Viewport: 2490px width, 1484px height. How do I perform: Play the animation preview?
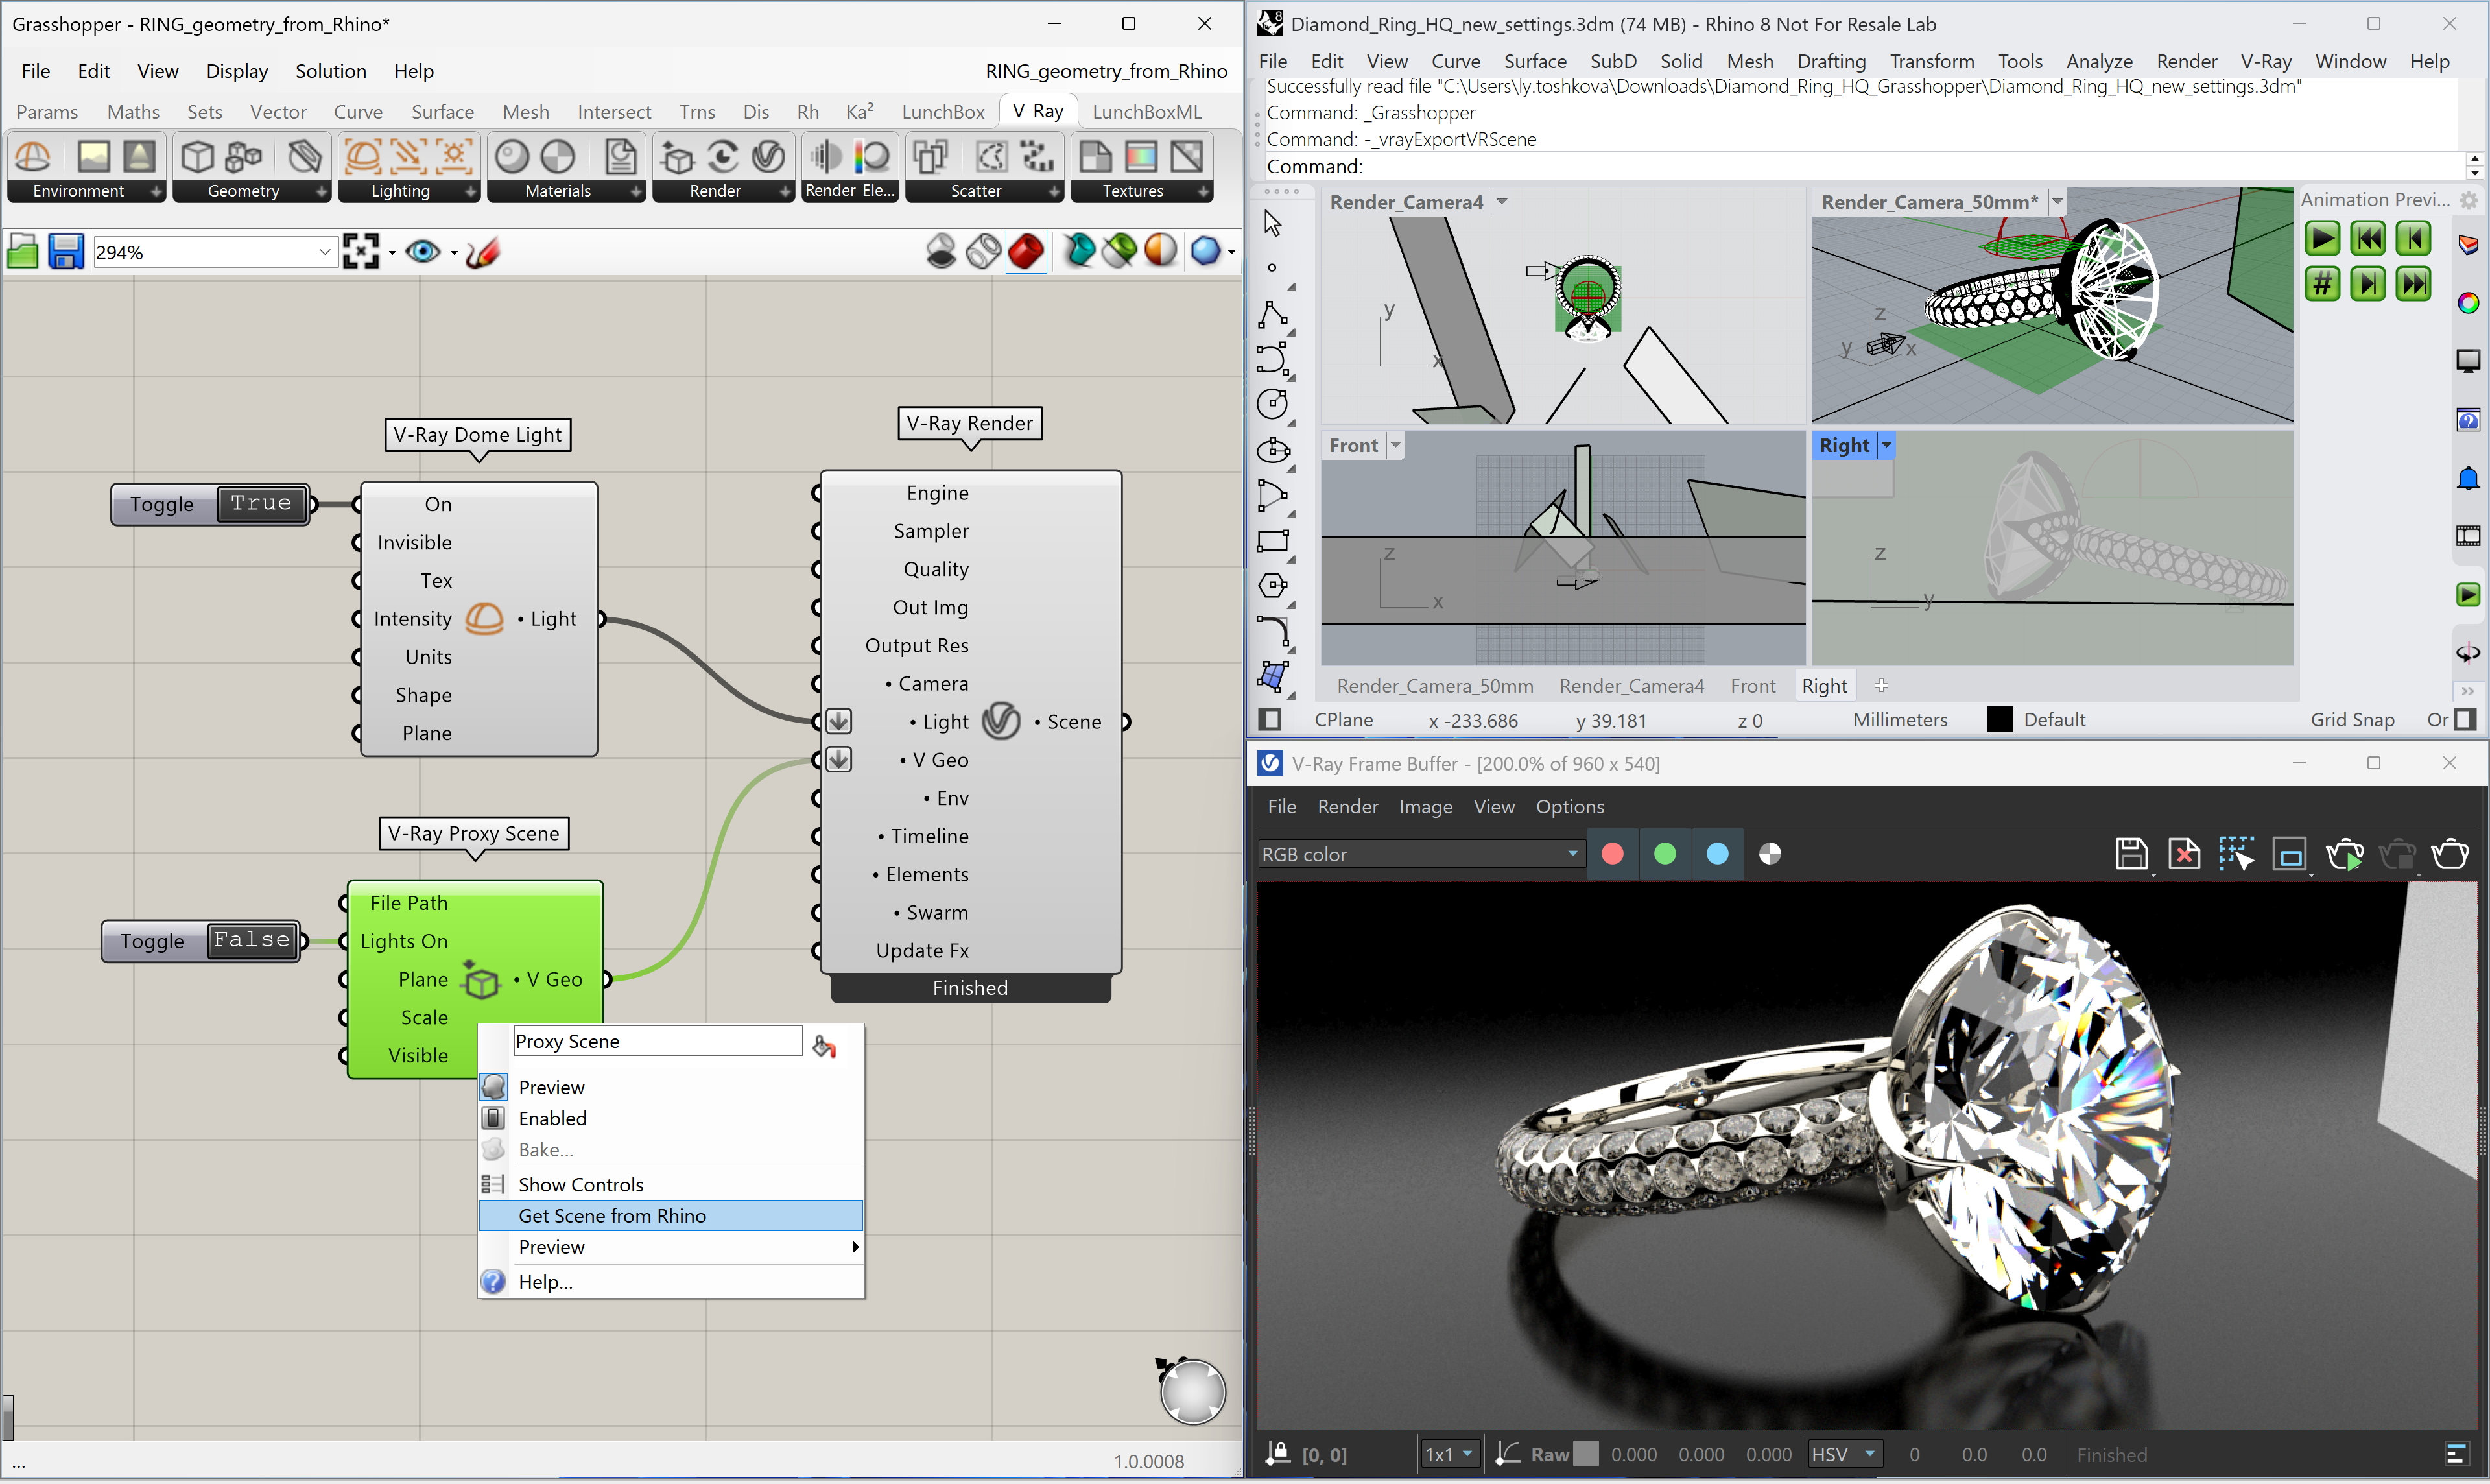[2322, 239]
